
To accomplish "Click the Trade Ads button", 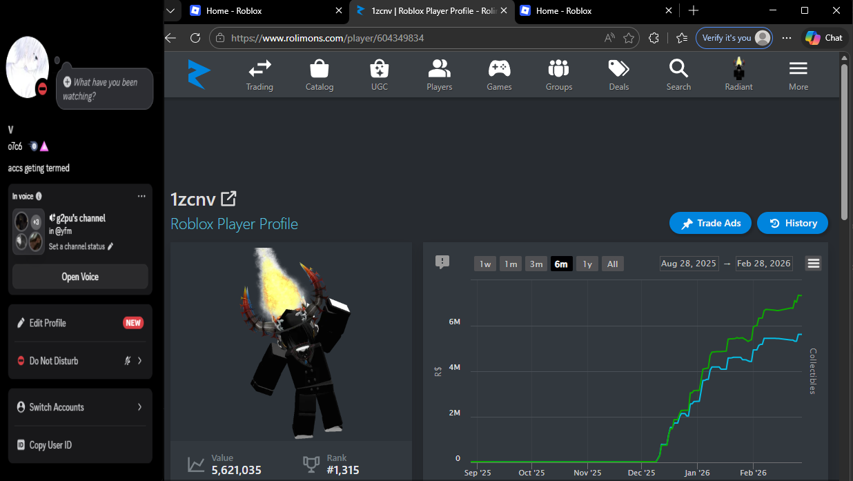I will pyautogui.click(x=710, y=223).
